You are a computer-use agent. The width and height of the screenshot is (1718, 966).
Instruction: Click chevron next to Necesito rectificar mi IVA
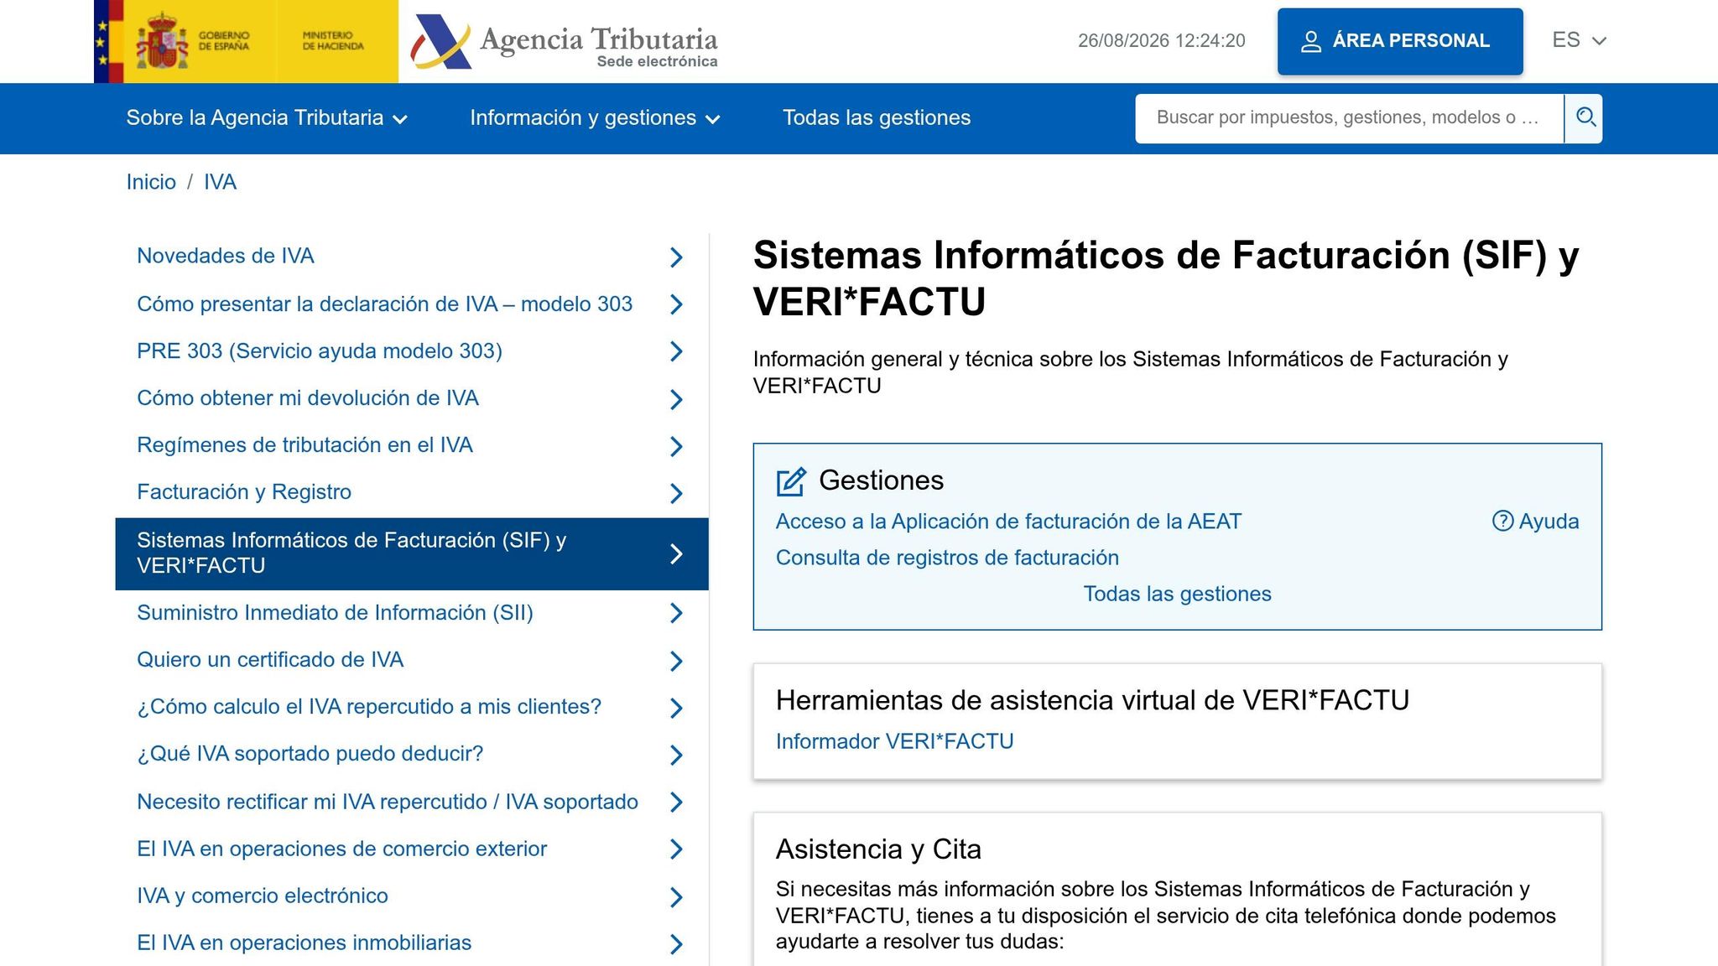pos(677,802)
